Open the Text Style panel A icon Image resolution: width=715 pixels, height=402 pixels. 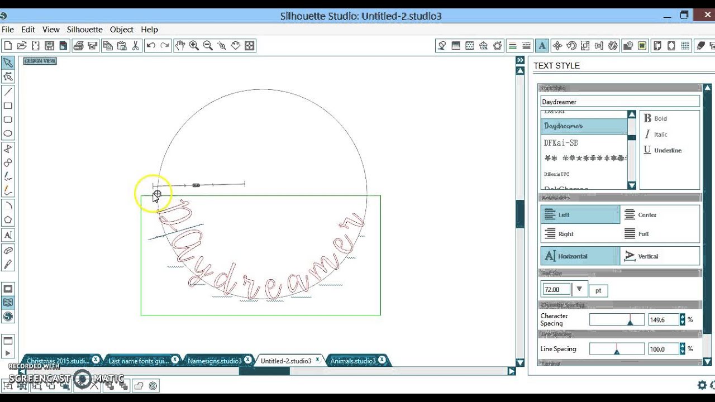pos(541,46)
